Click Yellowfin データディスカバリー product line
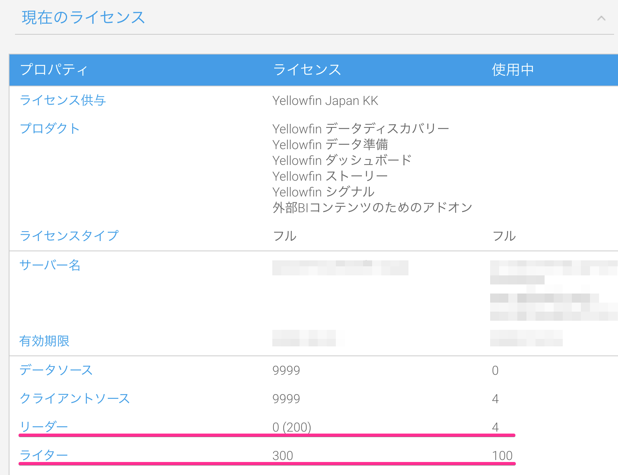 pyautogui.click(x=361, y=129)
